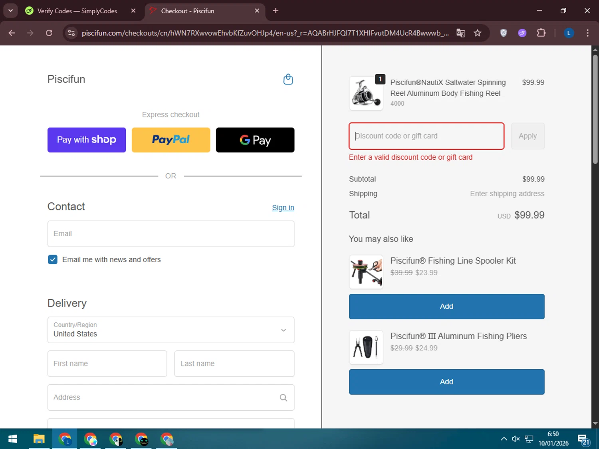Open site information icon in address bar
The width and height of the screenshot is (599, 449).
[x=71, y=33]
